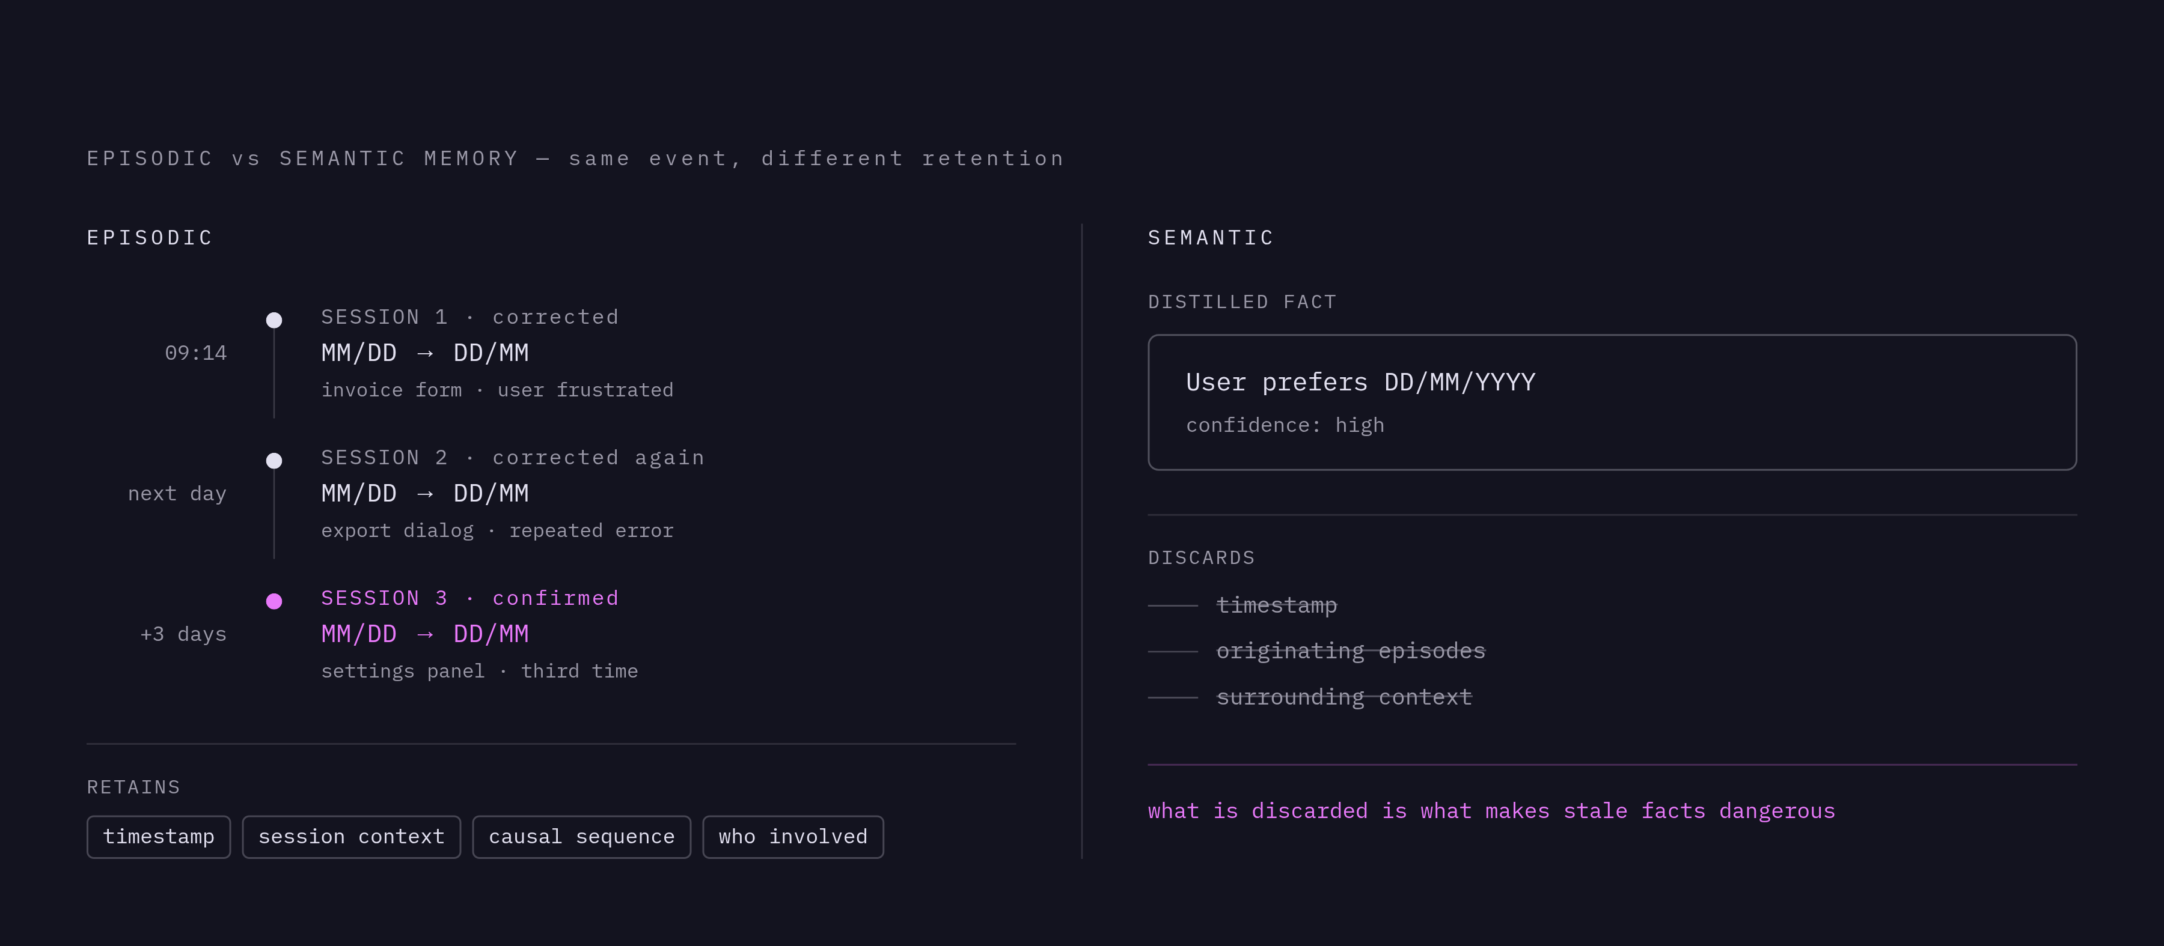Select the pink Session 3 timeline dot
2164x946 pixels.
pyautogui.click(x=274, y=601)
